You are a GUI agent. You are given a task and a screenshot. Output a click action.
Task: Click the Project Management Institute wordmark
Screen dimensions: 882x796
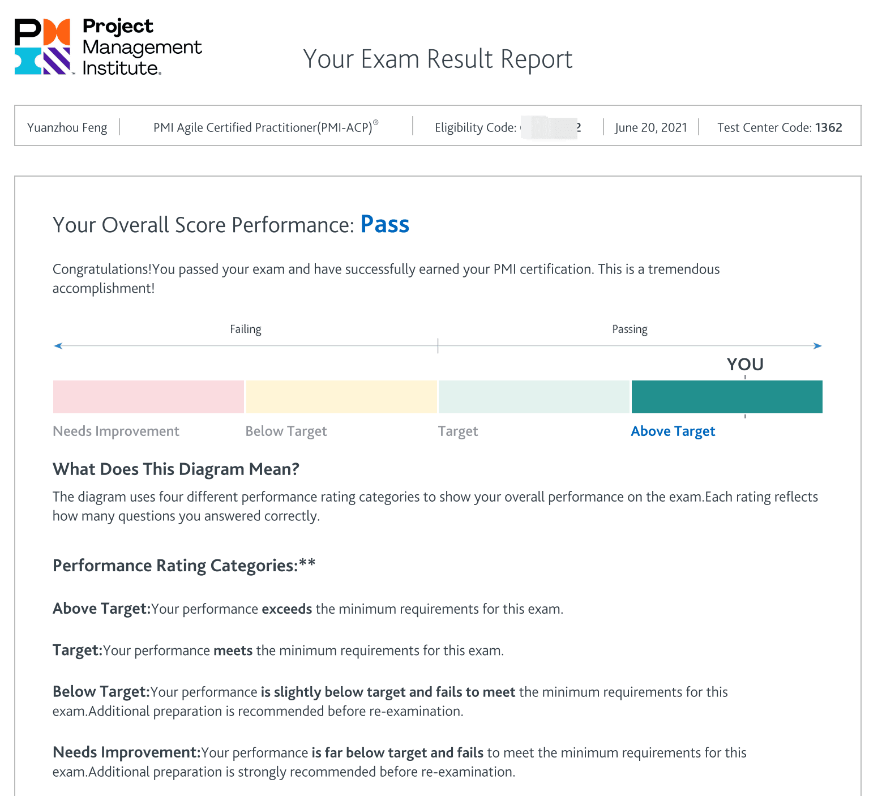pyautogui.click(x=142, y=47)
